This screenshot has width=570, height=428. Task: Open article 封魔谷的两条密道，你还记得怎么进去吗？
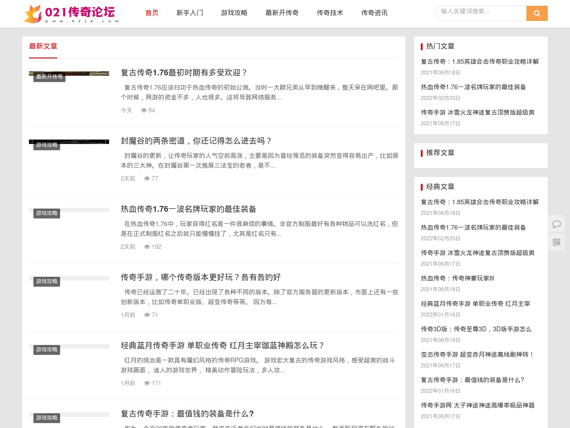point(196,141)
